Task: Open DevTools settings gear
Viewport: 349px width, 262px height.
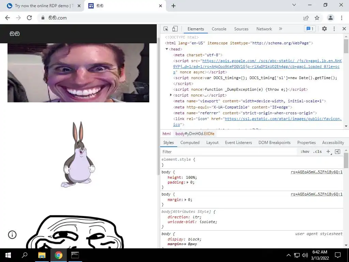Action: point(324,29)
